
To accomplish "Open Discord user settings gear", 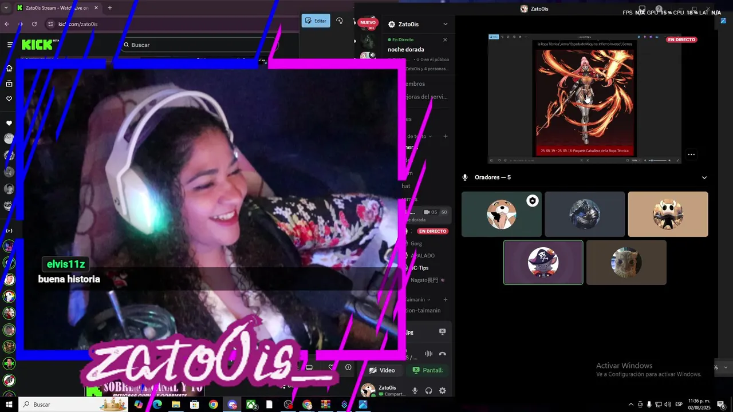I will tap(442, 390).
